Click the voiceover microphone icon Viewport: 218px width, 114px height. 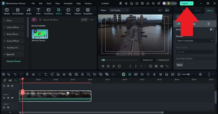(154, 74)
